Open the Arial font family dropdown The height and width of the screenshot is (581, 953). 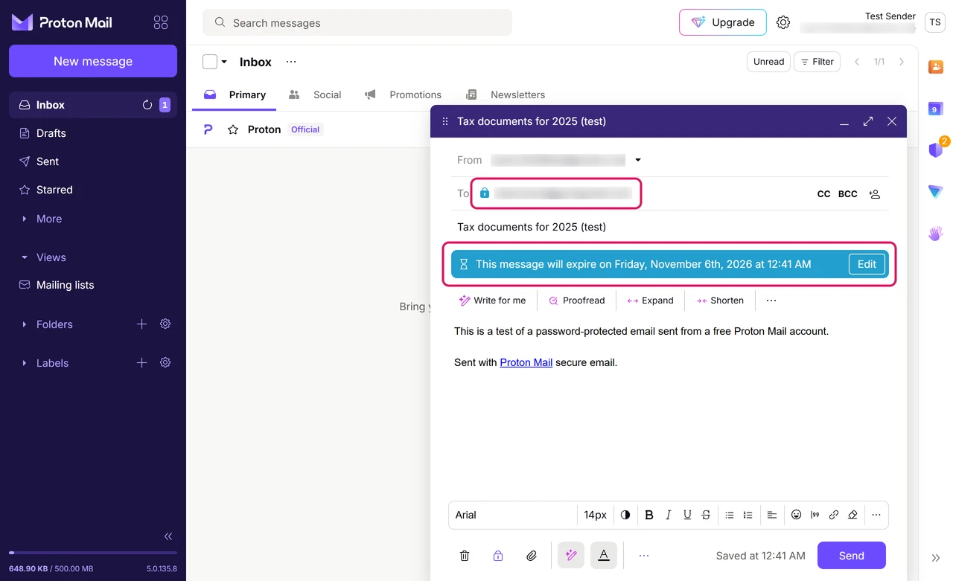click(513, 515)
